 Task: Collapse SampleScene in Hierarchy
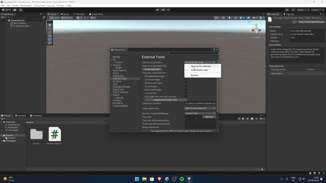(7, 20)
